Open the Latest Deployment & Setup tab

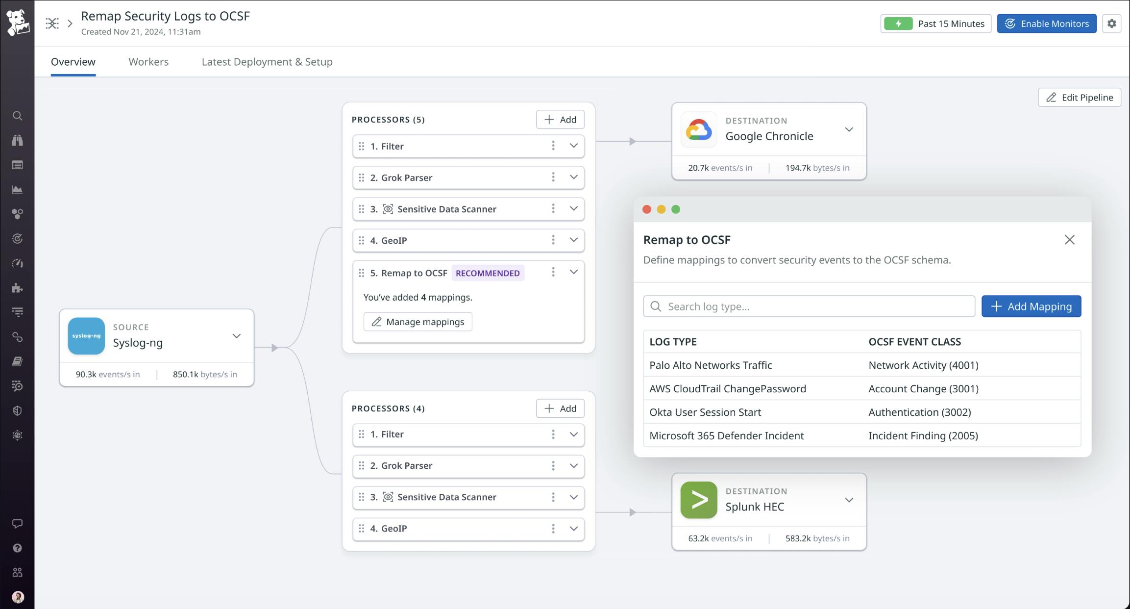click(267, 62)
